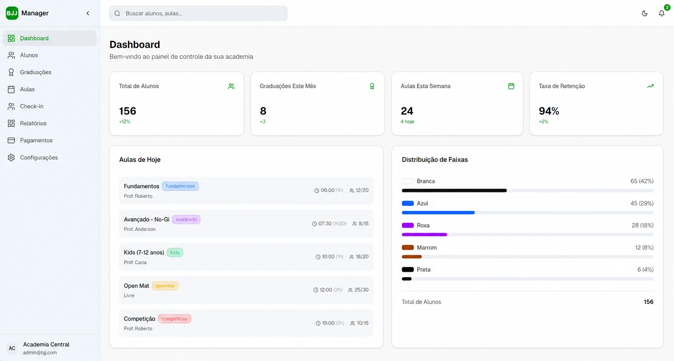Click the admin@bjj.com email text

[40, 353]
